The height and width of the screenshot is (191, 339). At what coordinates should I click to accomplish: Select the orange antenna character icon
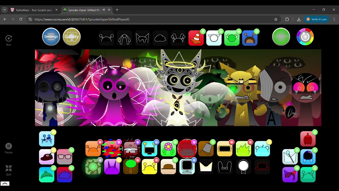(x=93, y=149)
